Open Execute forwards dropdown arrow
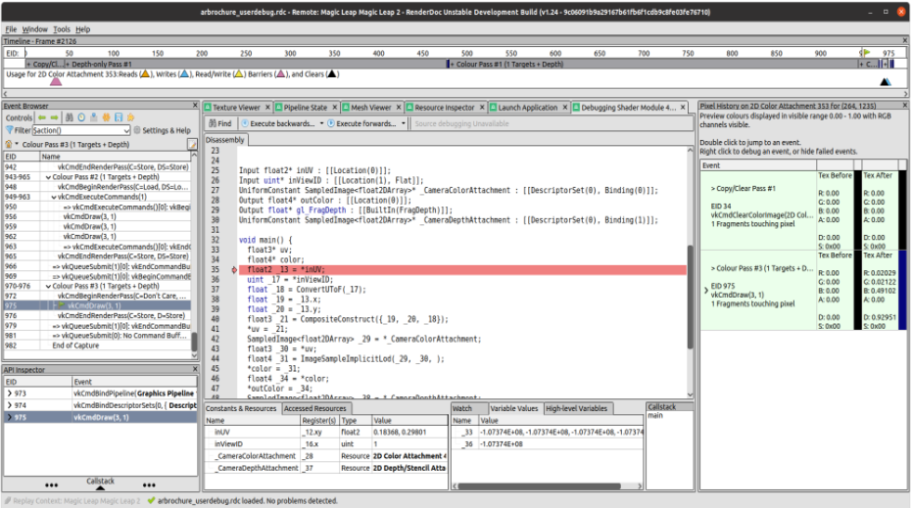Viewport: 912px width, 508px height. (x=404, y=124)
